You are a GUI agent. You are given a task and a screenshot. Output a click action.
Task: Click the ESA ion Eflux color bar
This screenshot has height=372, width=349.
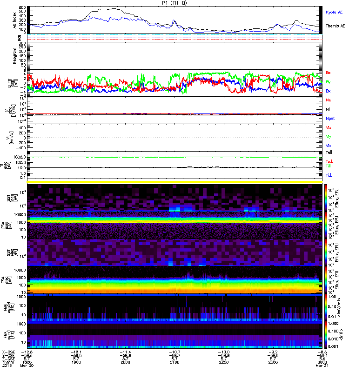pyautogui.click(x=326, y=225)
